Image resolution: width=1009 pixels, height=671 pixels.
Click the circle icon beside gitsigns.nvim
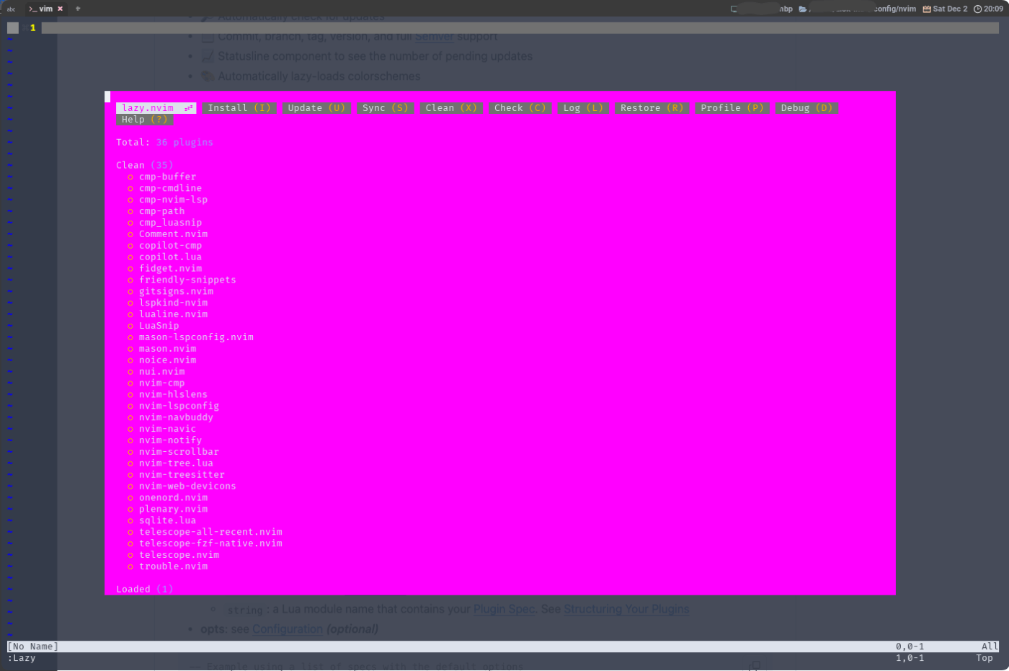[x=130, y=292]
